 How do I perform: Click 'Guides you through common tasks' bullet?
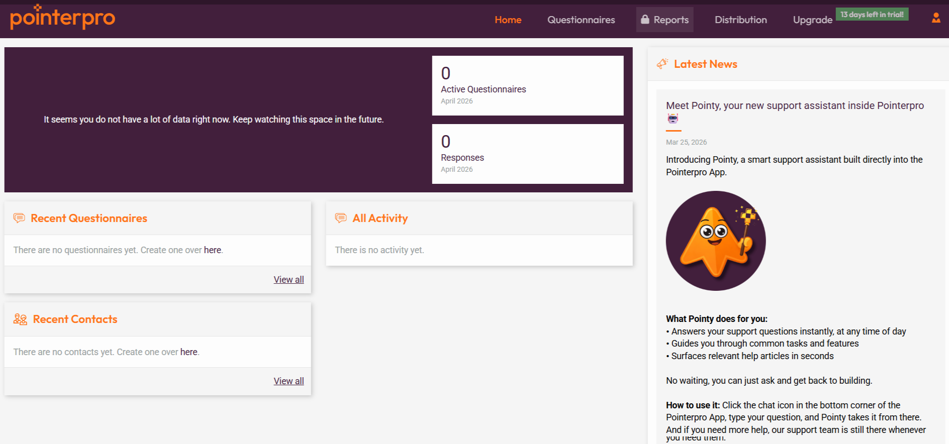pos(765,343)
